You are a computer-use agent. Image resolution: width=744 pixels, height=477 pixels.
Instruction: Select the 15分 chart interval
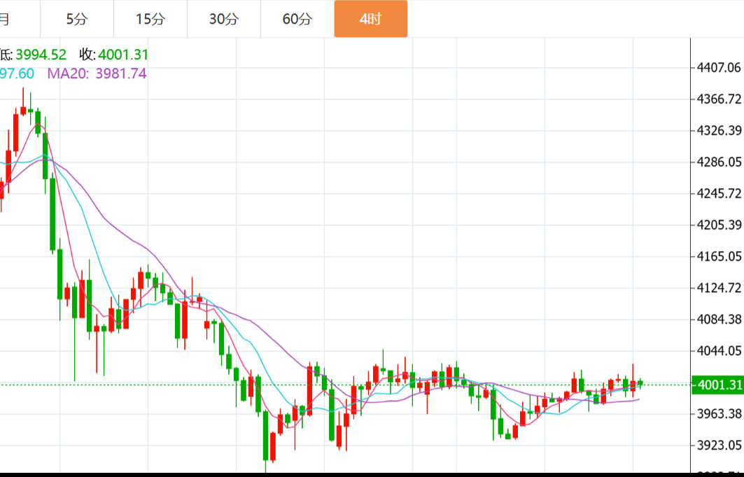(150, 19)
